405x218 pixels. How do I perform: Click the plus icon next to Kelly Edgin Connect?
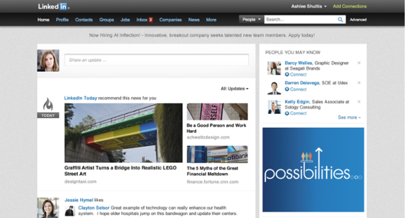pyautogui.click(x=287, y=114)
